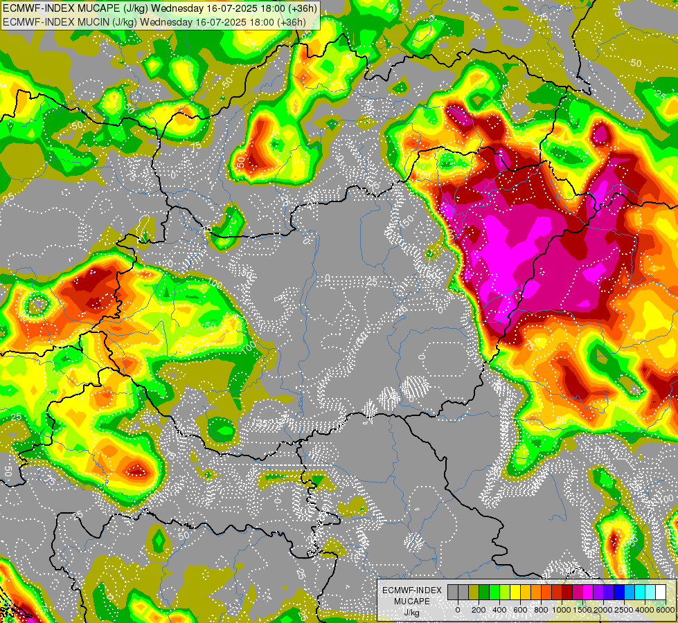Click the olive swatch in the MUCAPE legend

(474, 592)
